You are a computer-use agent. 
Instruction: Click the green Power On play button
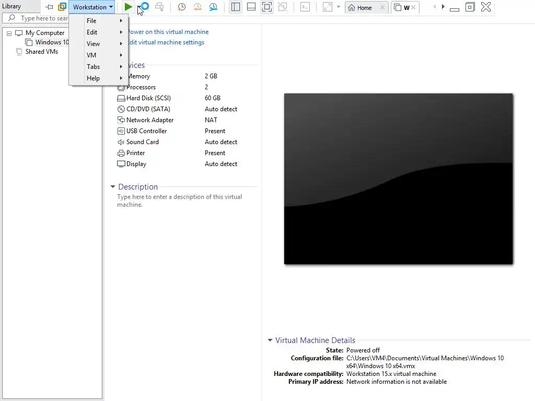click(129, 7)
